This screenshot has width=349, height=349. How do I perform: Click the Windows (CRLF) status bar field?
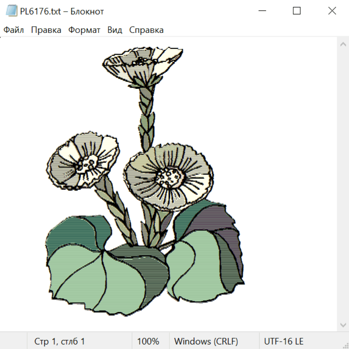tap(206, 342)
